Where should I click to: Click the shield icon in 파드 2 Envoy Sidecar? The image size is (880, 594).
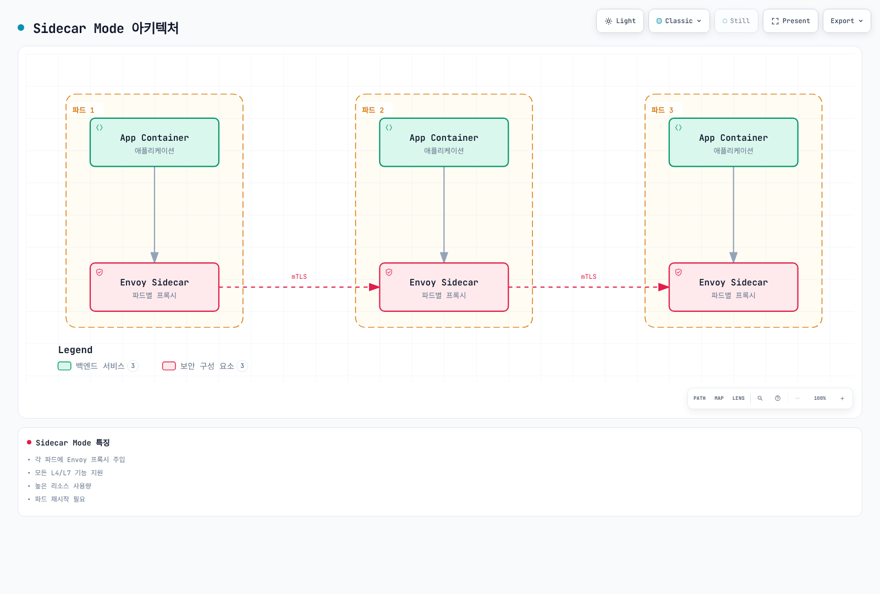pyautogui.click(x=389, y=272)
